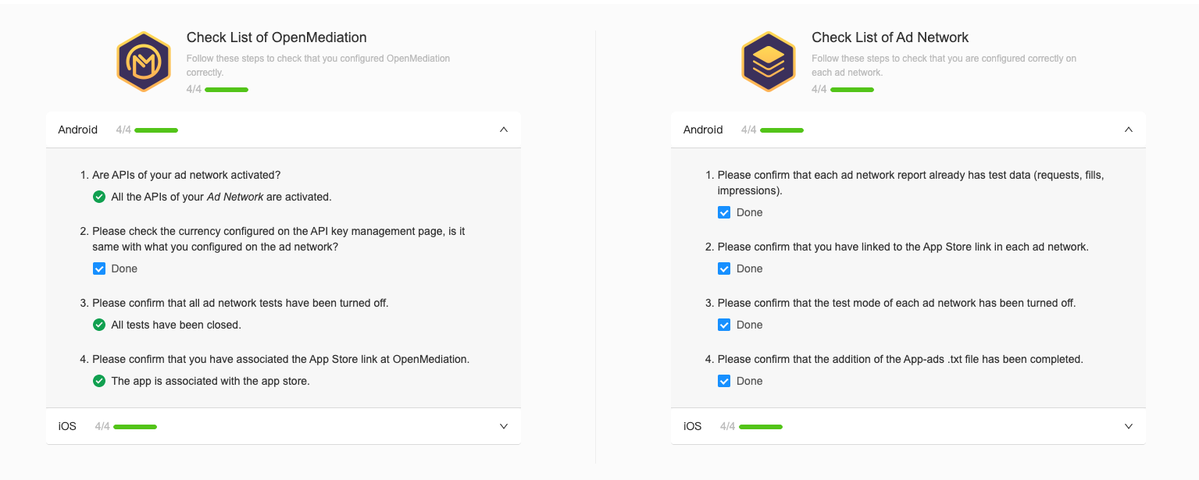Click the italic 'Ad Network' words in APIs status
This screenshot has height=480, width=1199.
pyautogui.click(x=235, y=197)
